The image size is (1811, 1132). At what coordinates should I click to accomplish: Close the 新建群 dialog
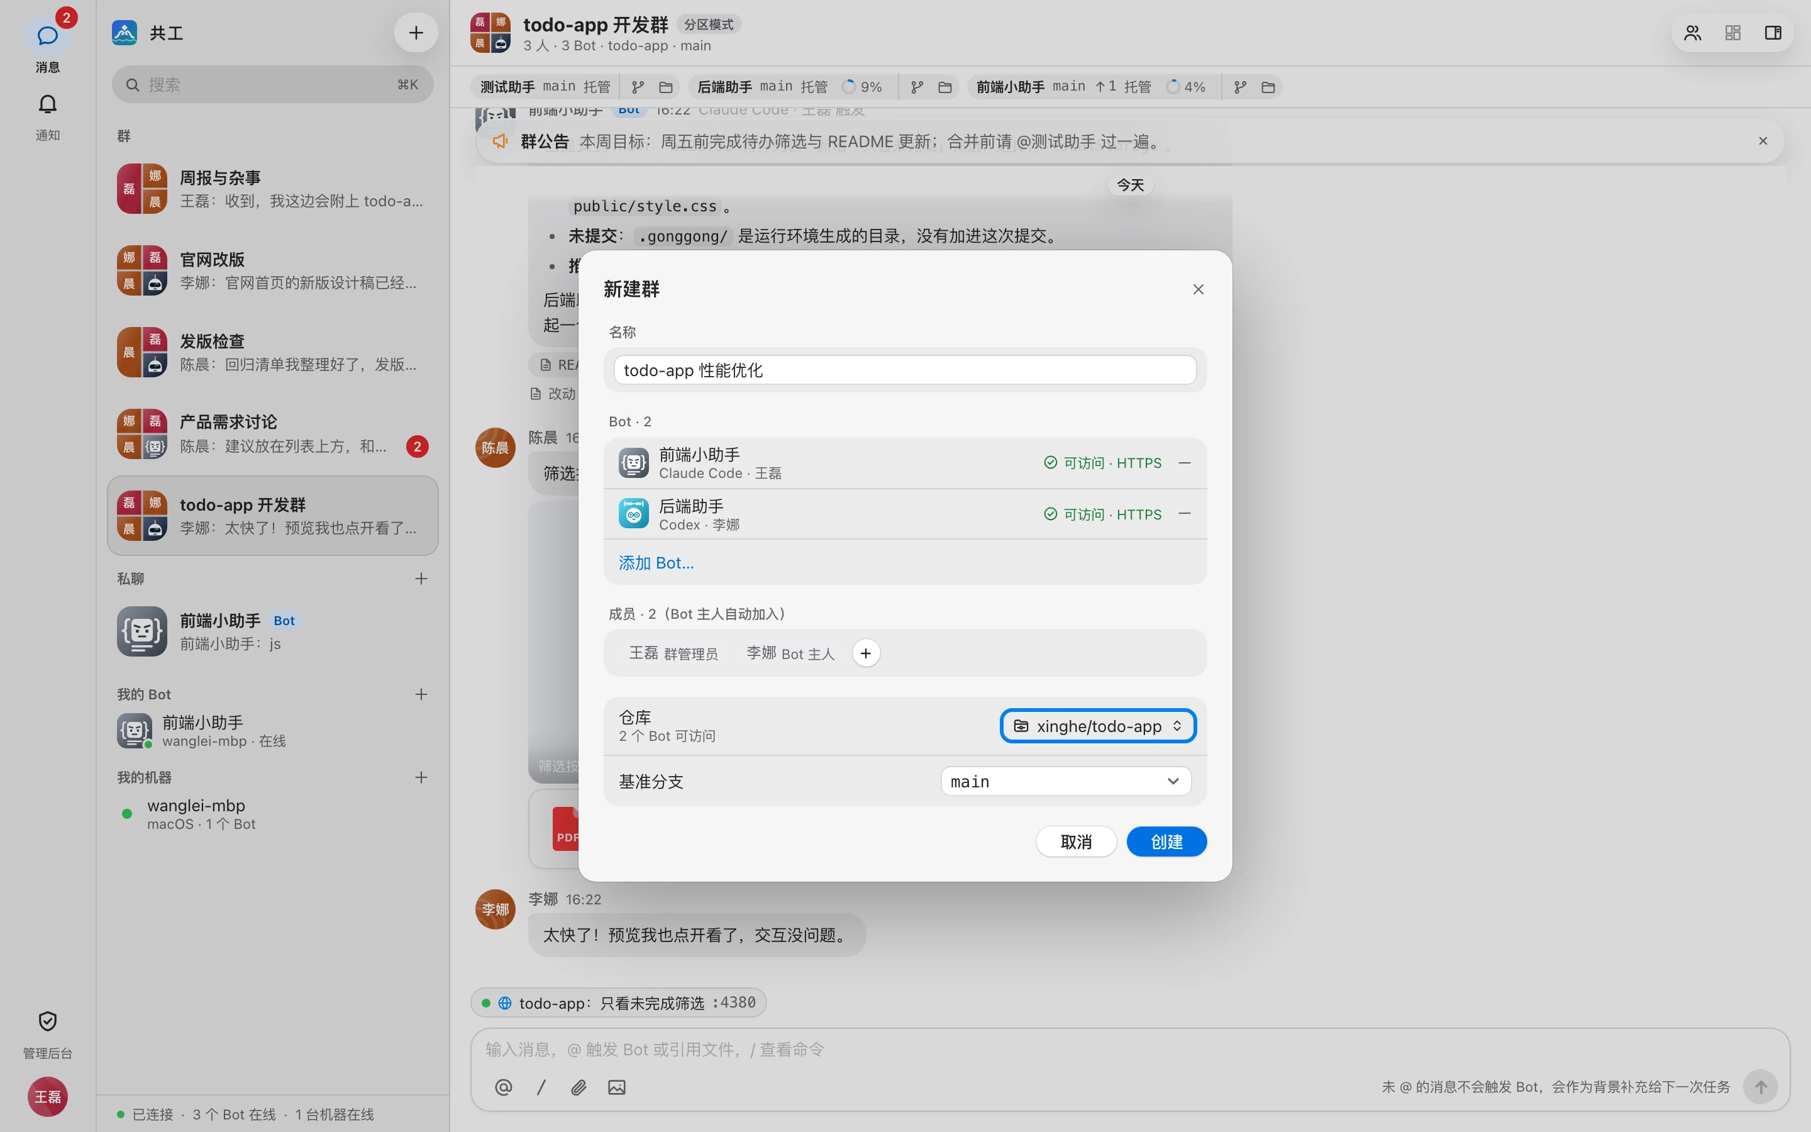coord(1198,289)
